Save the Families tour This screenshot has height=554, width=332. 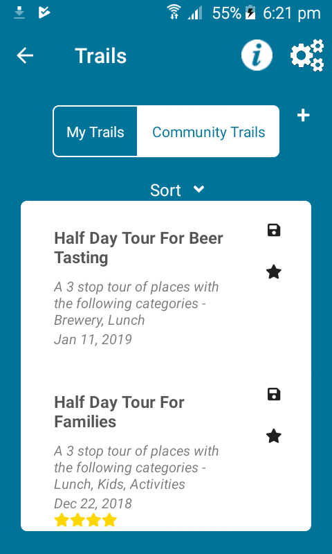coord(274,394)
